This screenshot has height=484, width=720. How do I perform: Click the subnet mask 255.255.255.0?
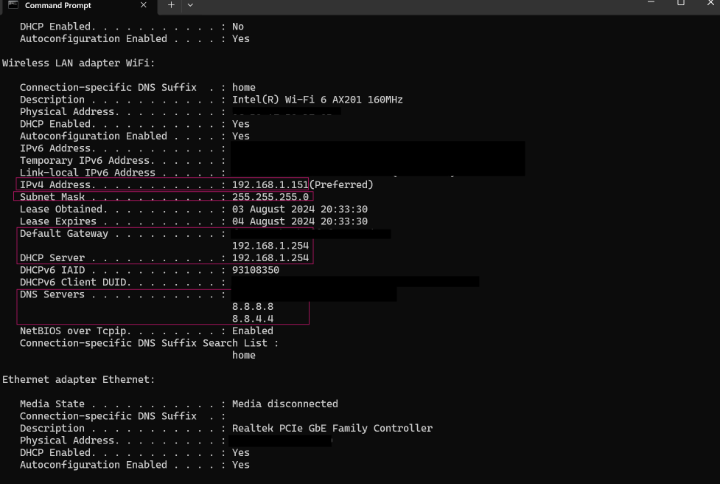(270, 197)
